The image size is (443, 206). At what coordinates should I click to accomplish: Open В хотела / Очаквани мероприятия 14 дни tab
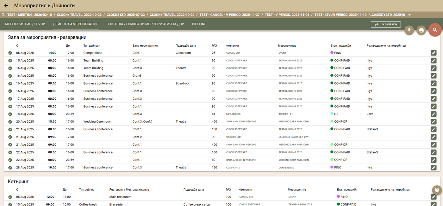[145, 24]
